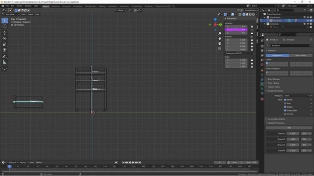Click Edit button for Drawer4
This screenshot has height=176, width=314.
[305, 151]
